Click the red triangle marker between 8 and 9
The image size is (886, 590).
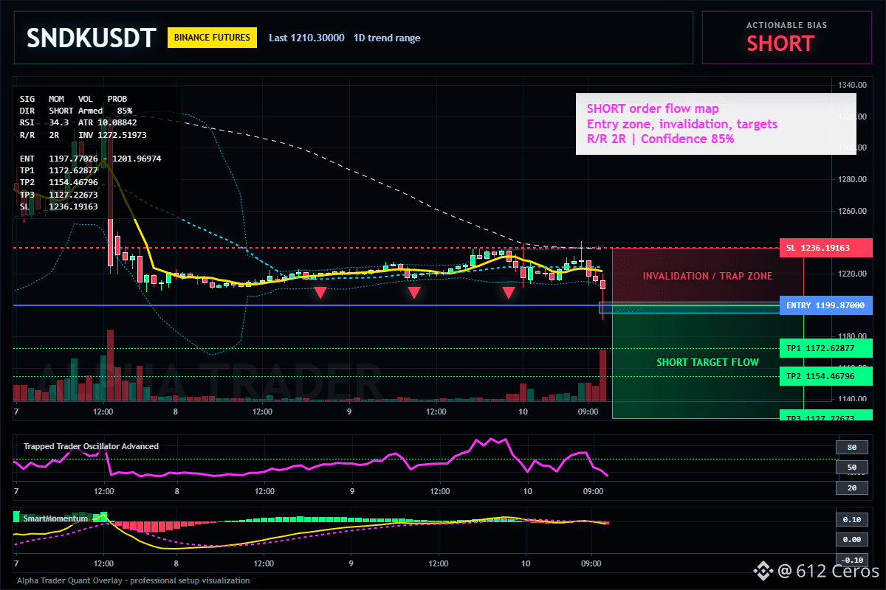[320, 293]
